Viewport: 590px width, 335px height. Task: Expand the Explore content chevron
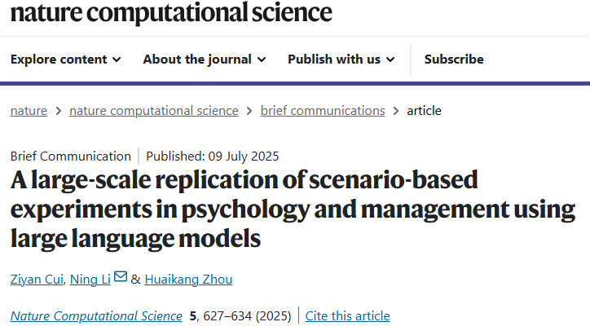coord(117,60)
